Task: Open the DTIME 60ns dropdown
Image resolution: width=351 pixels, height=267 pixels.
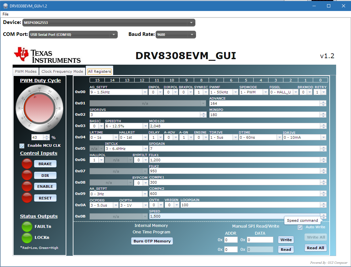Action: pyautogui.click(x=260, y=137)
